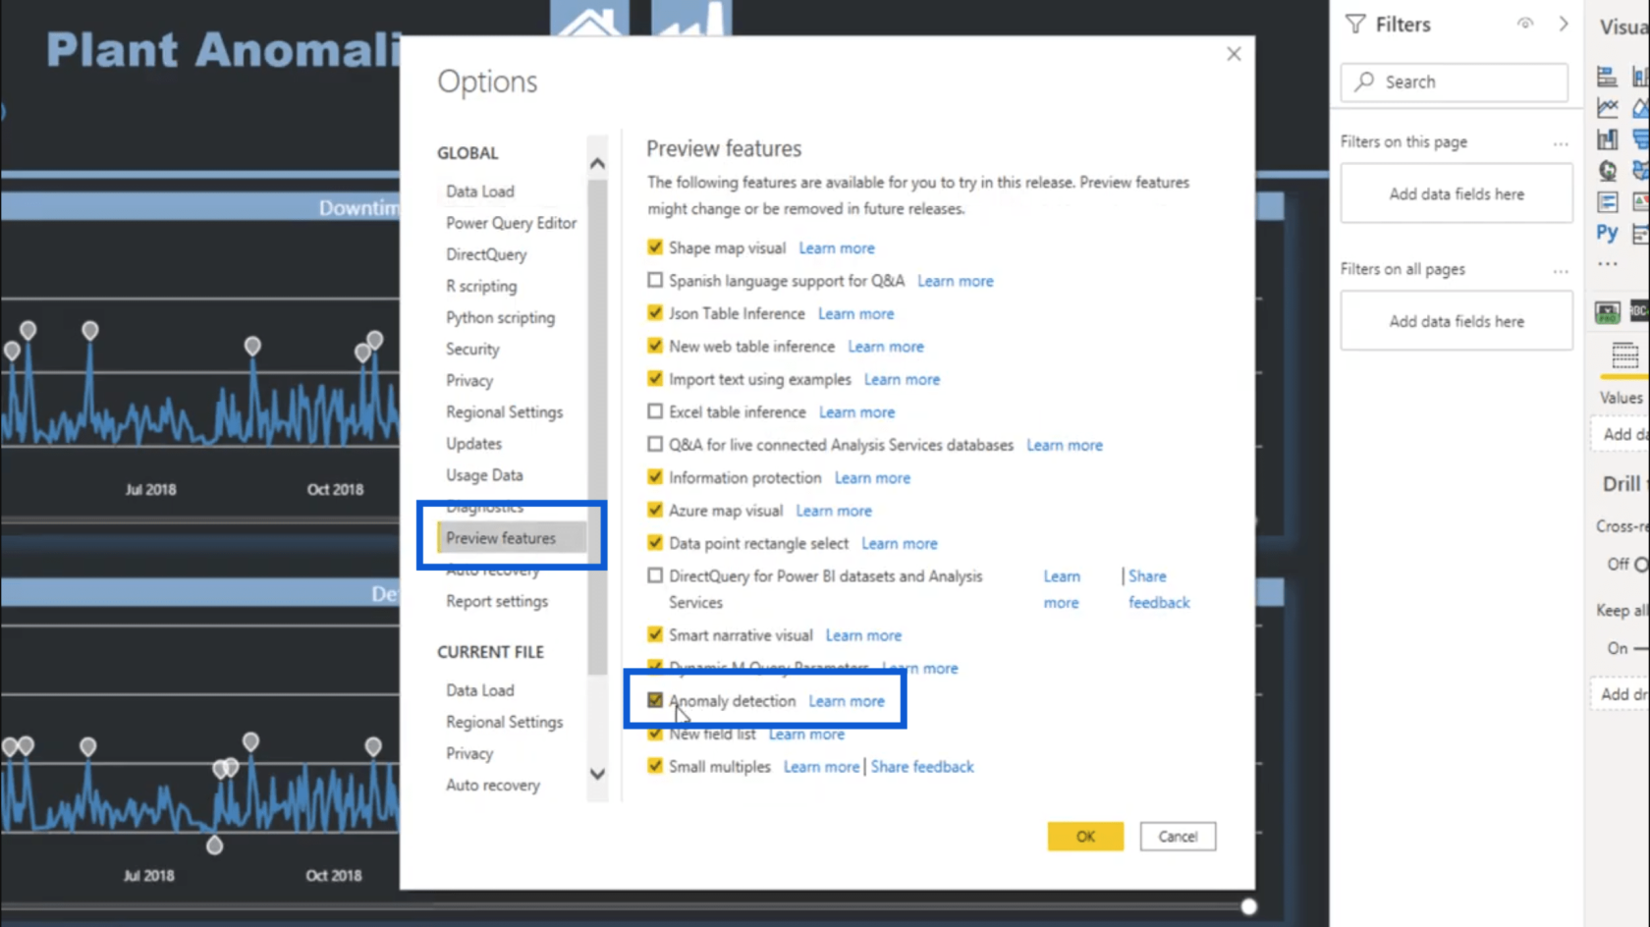1650x927 pixels.
Task: Click the Filters funnel icon
Action: pos(1355,25)
